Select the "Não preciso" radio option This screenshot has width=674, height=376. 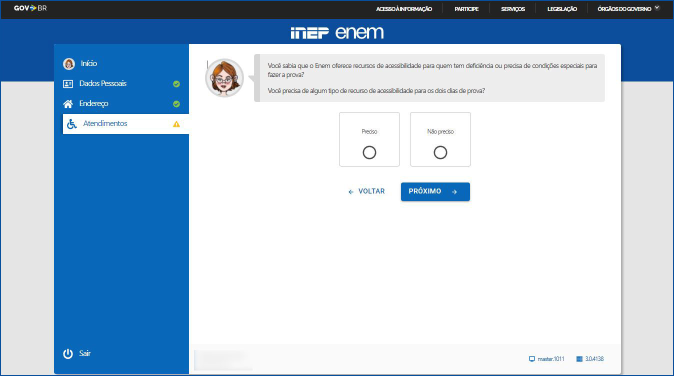pos(440,152)
